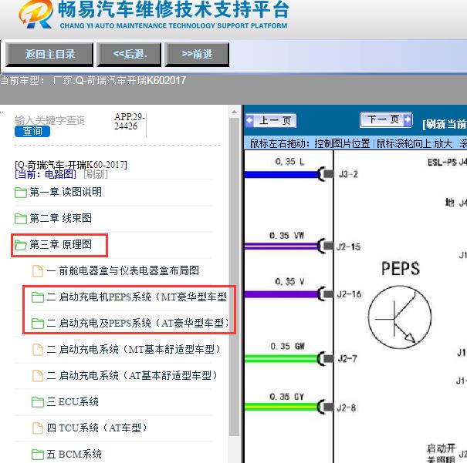
Task: Click the J3-2 connector pin label
Action: pyautogui.click(x=348, y=174)
